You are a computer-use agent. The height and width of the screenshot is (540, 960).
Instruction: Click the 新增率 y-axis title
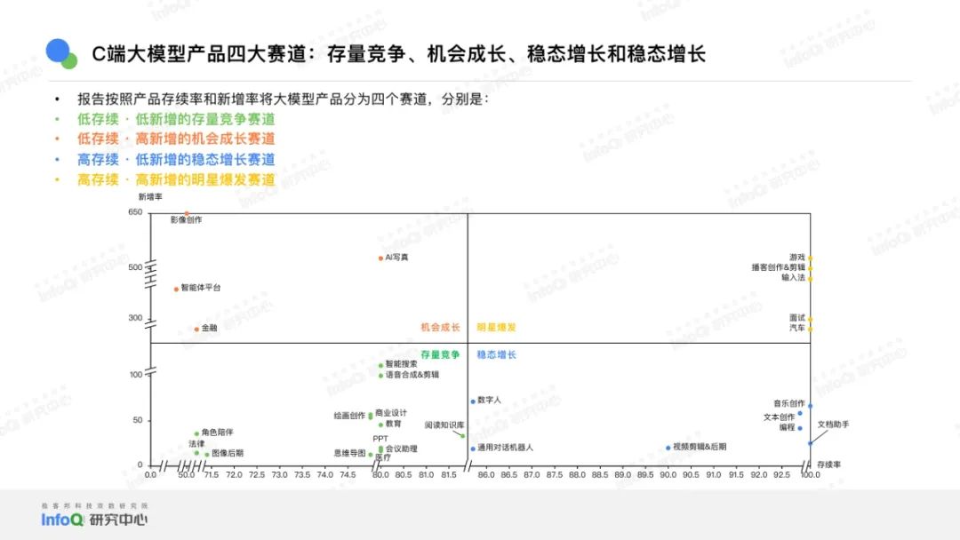coord(150,197)
